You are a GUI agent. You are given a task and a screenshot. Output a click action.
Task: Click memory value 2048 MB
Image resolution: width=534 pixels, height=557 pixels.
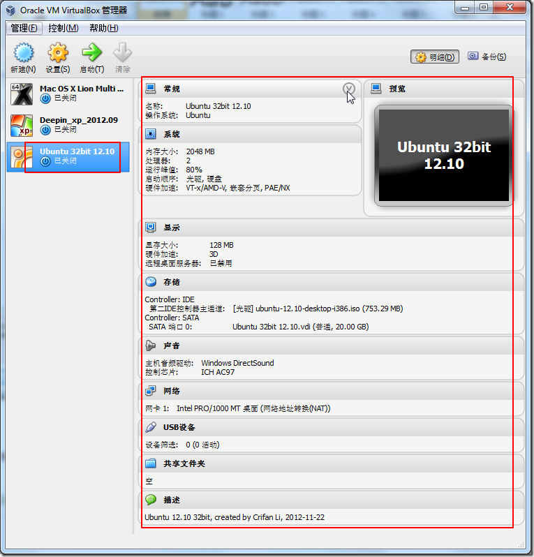[x=200, y=151]
